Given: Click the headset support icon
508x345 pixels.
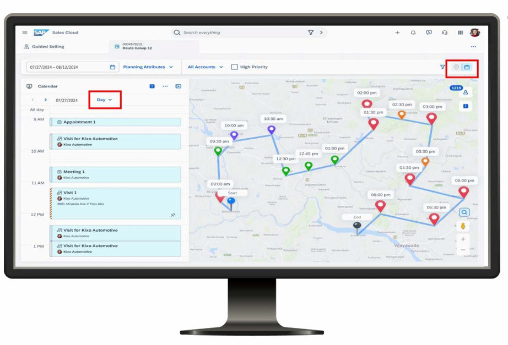Looking at the screenshot, I should (445, 32).
